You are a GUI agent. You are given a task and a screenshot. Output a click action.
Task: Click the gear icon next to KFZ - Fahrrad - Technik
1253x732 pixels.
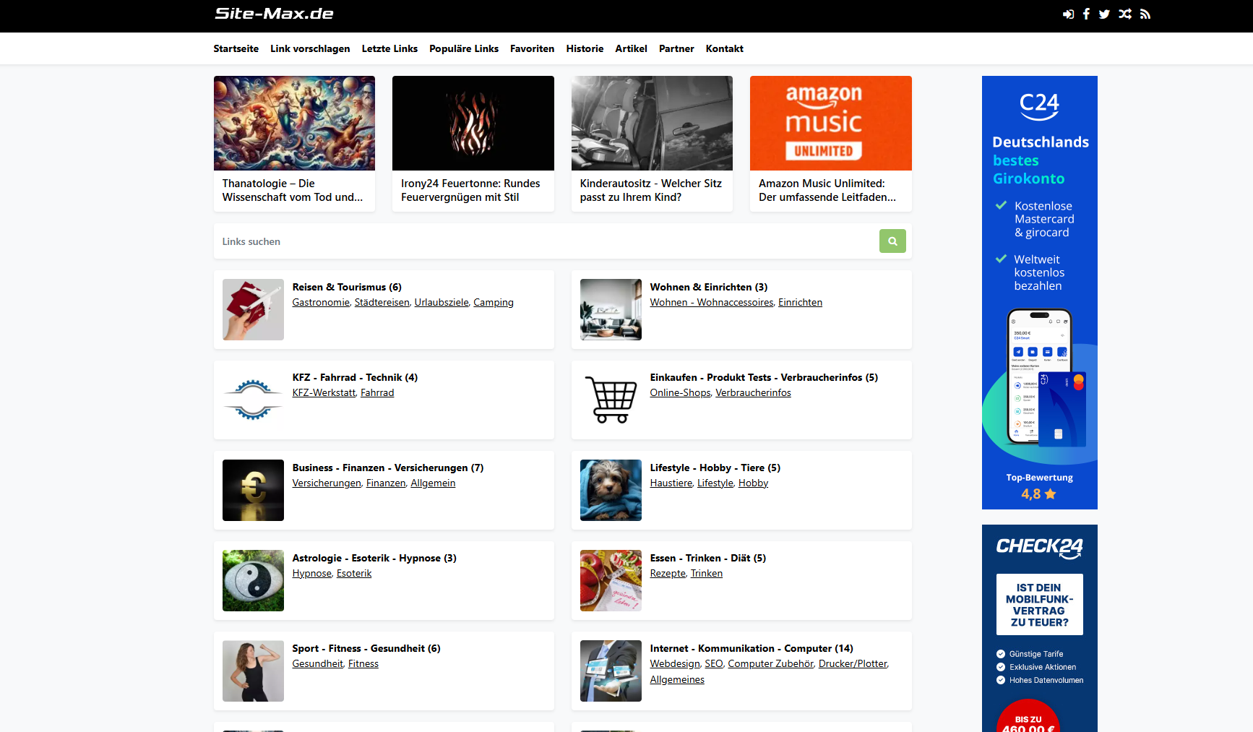pos(253,400)
